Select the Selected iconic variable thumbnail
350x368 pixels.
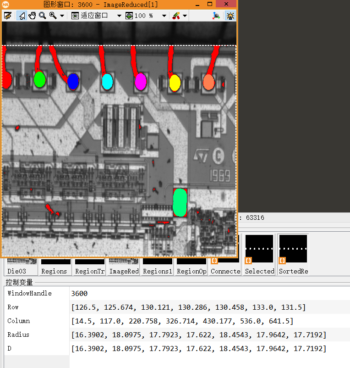tap(259, 249)
